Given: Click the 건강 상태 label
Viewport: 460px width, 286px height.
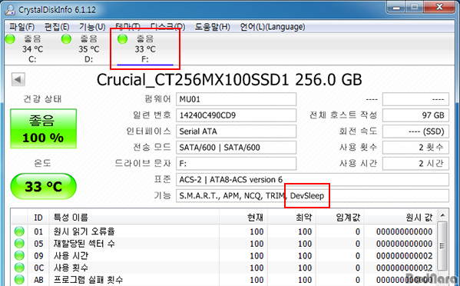Looking at the screenshot, I should 42,99.
